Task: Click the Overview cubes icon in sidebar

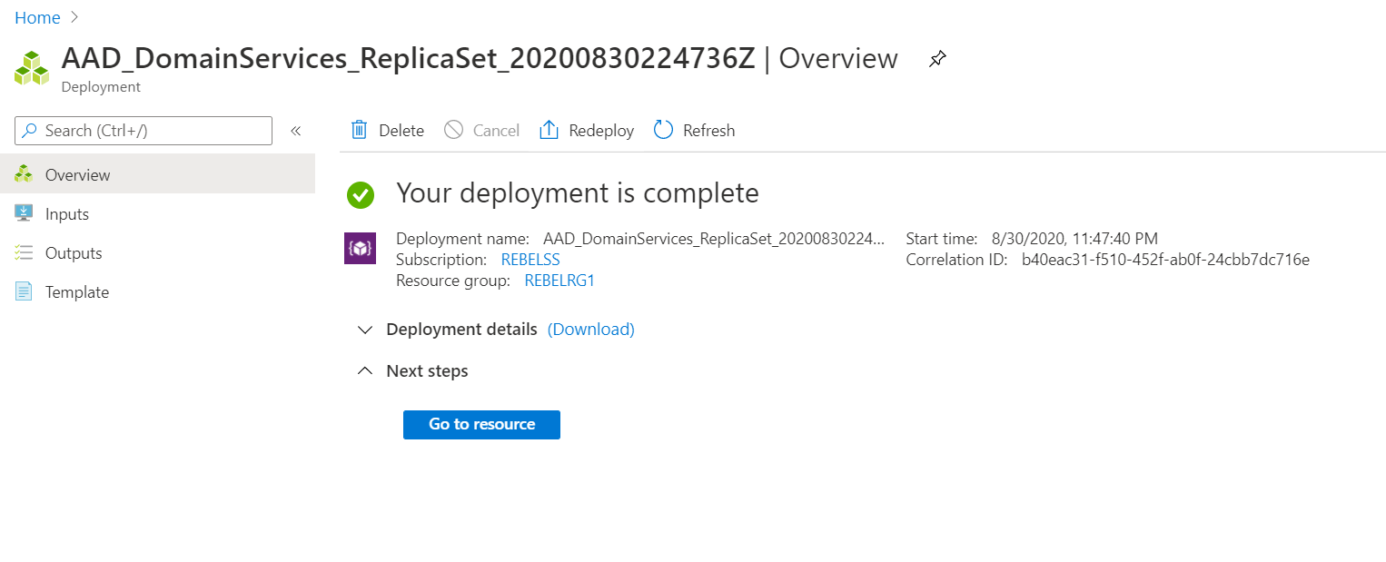Action: coord(24,174)
